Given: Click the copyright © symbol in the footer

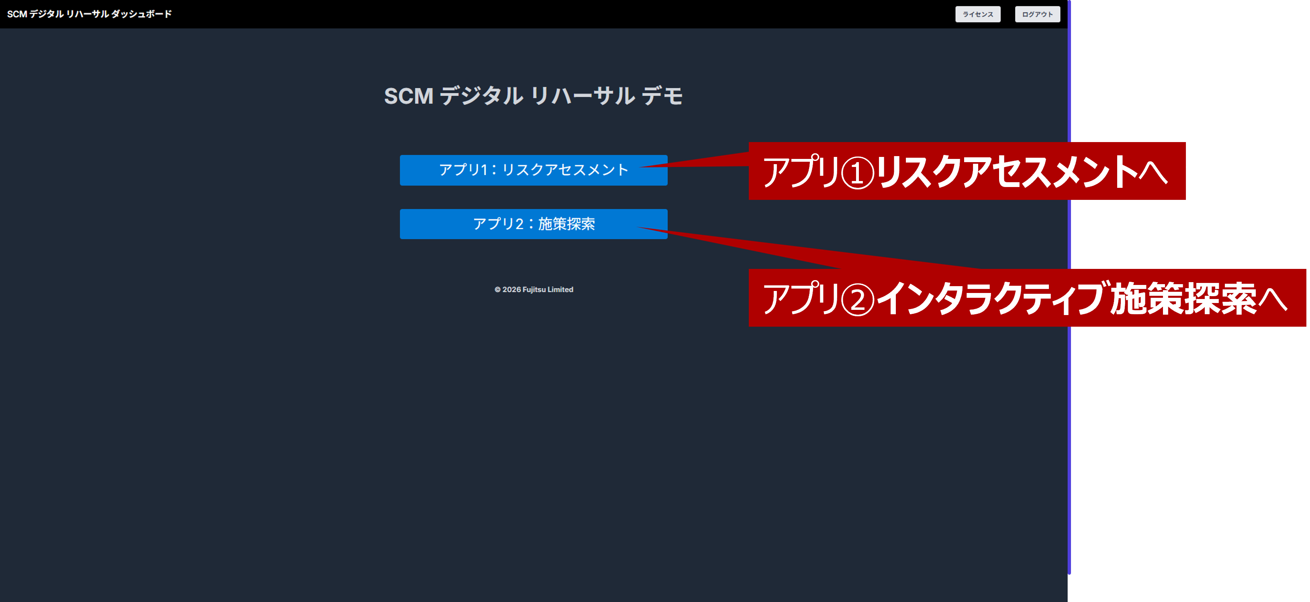Looking at the screenshot, I should pyautogui.click(x=497, y=290).
